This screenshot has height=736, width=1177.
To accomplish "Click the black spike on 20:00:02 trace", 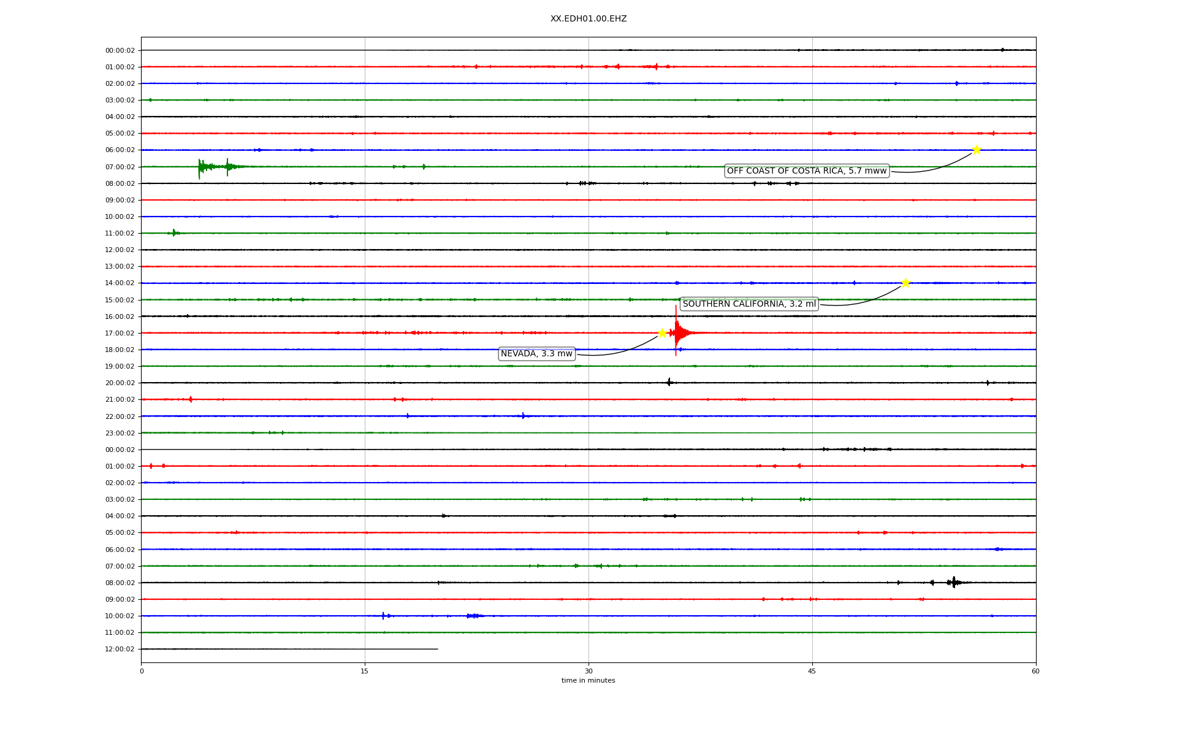I will click(x=669, y=382).
